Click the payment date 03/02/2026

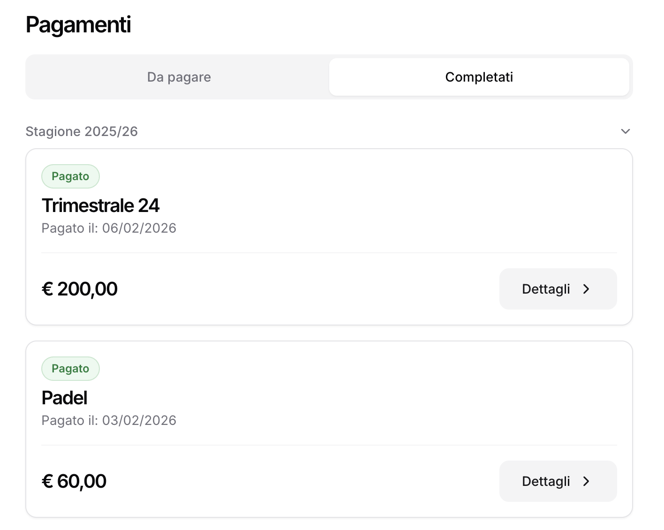coord(139,420)
